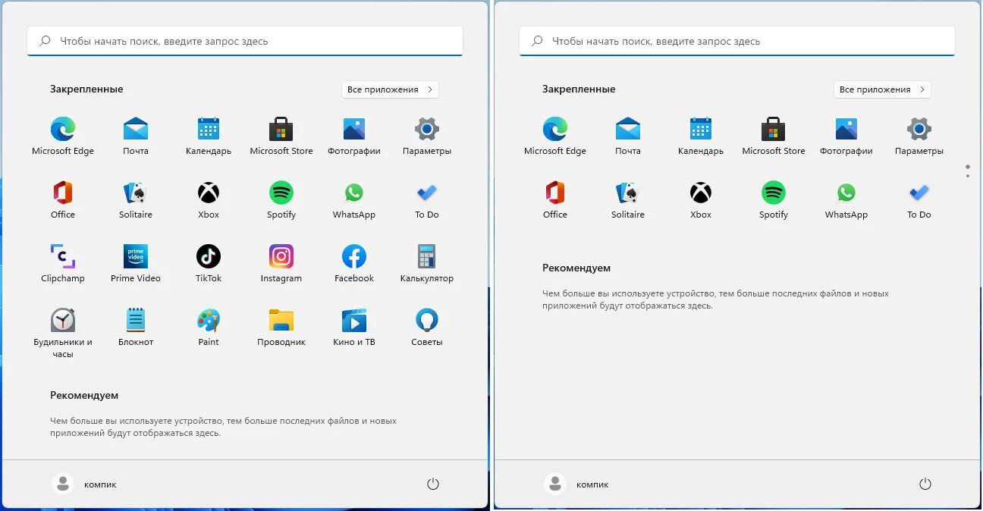Viewport: 983px width, 511px height.
Task: Open the Instagram app
Action: (x=281, y=264)
